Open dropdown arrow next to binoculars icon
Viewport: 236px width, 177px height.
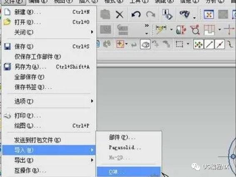[x=194, y=18]
